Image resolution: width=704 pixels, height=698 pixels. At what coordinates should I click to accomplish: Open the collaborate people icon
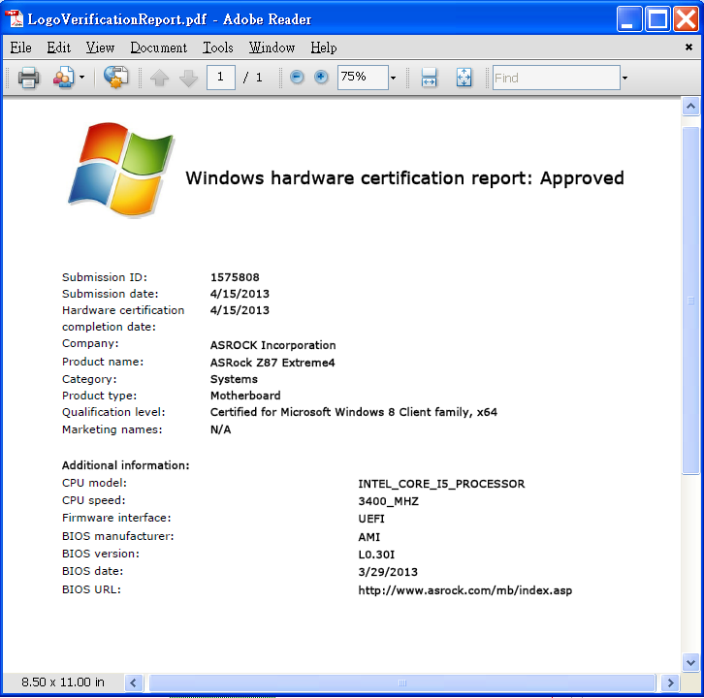click(x=64, y=78)
